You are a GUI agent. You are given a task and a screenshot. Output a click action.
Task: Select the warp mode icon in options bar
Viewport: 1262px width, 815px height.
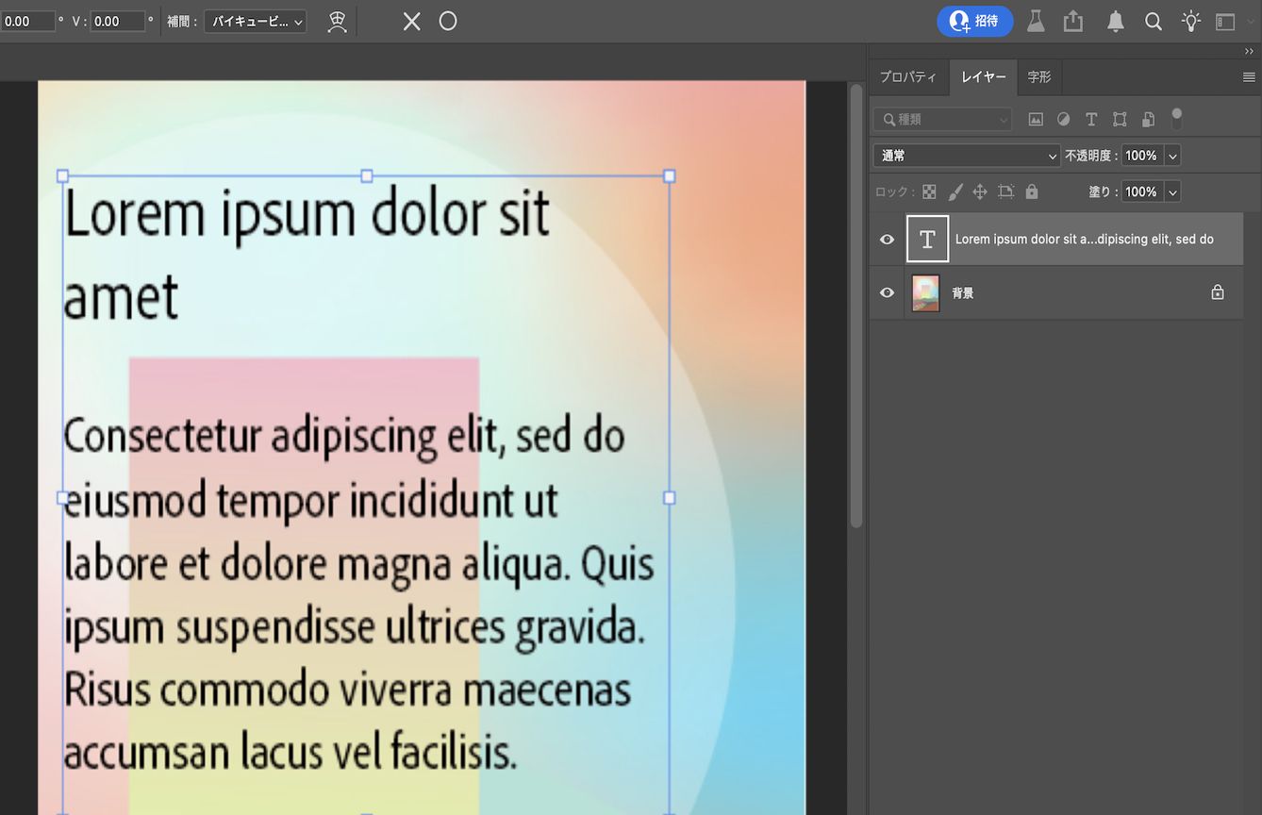tap(337, 21)
